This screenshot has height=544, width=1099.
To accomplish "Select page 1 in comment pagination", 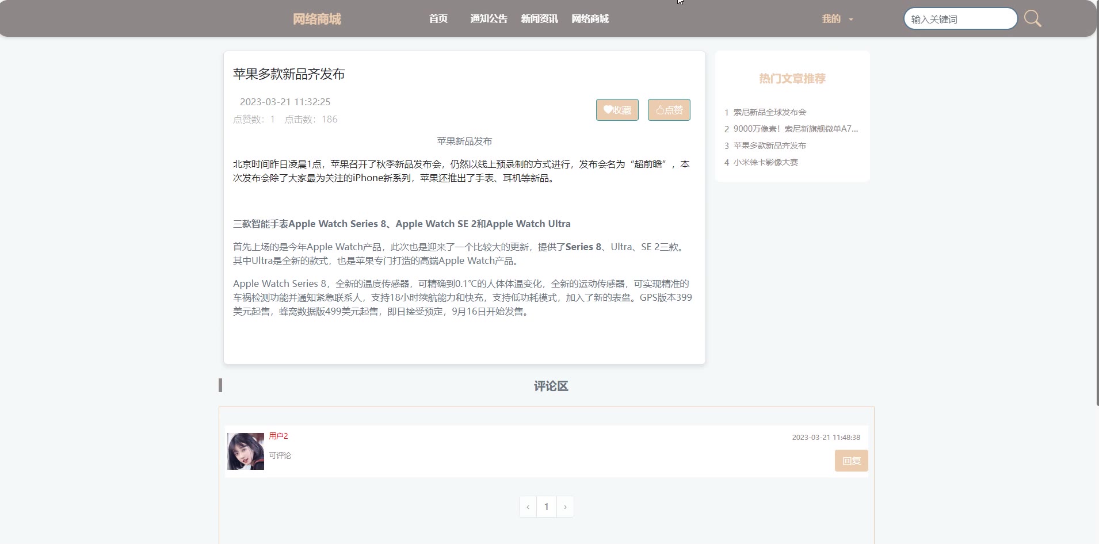I will 547,507.
